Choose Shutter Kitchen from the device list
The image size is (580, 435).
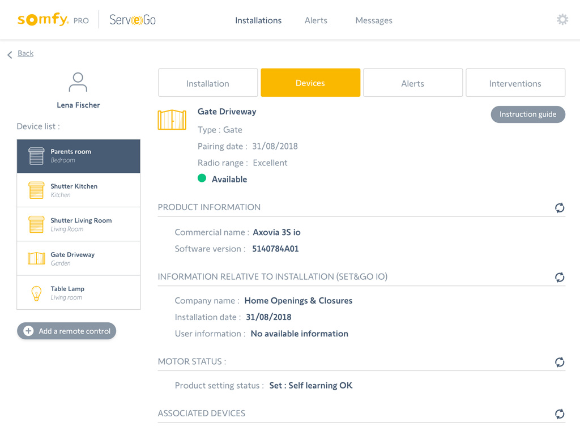point(79,190)
